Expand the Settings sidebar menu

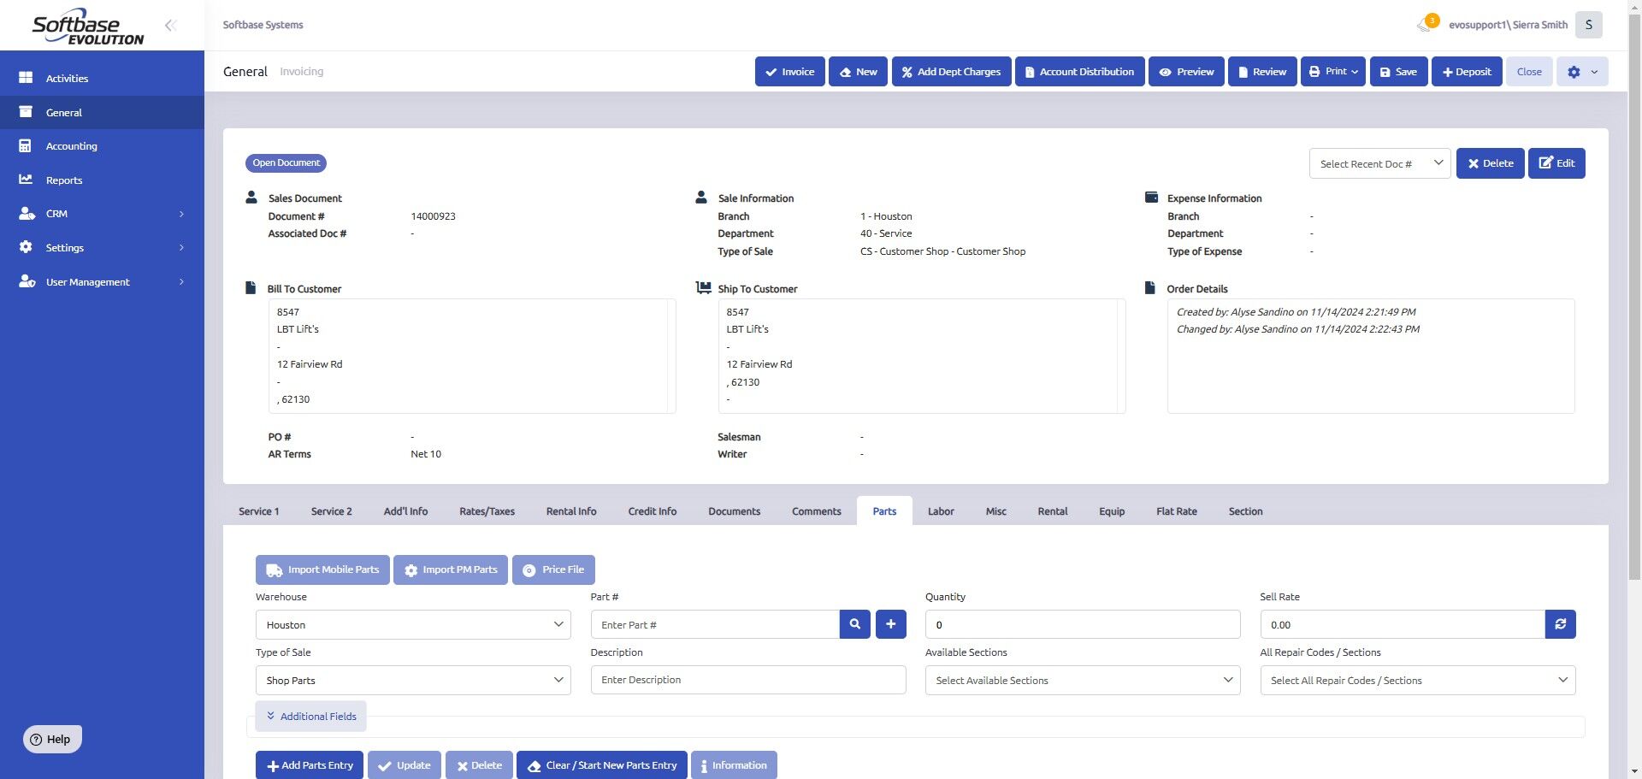(x=102, y=247)
